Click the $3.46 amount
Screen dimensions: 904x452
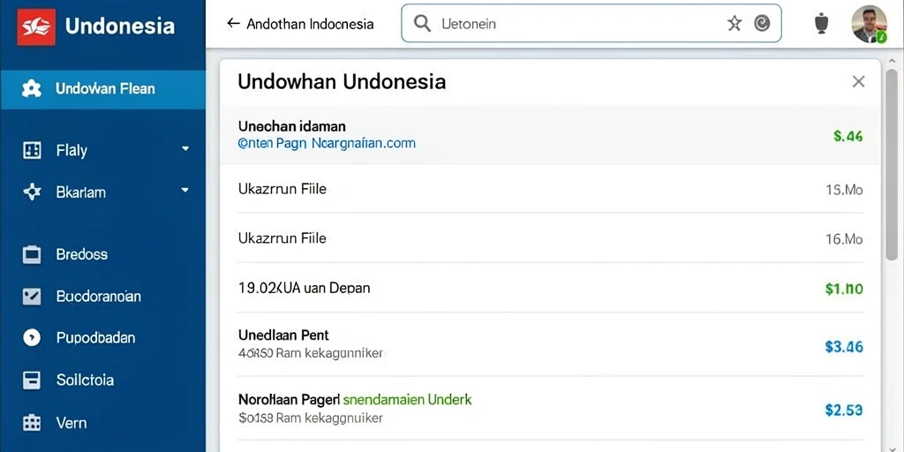click(844, 346)
